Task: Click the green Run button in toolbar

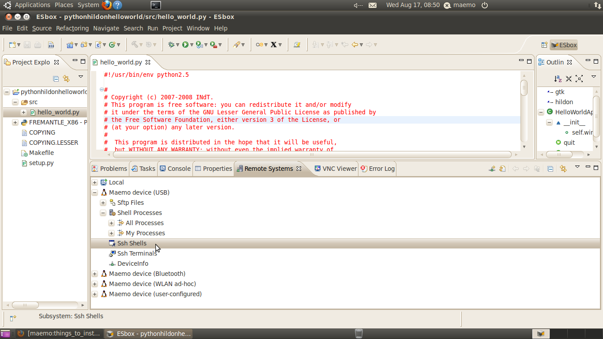Action: [x=185, y=45]
